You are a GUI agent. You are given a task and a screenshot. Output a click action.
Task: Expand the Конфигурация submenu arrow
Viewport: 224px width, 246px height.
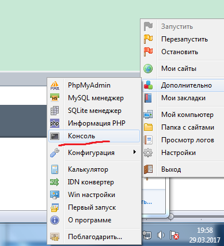click(x=135, y=152)
